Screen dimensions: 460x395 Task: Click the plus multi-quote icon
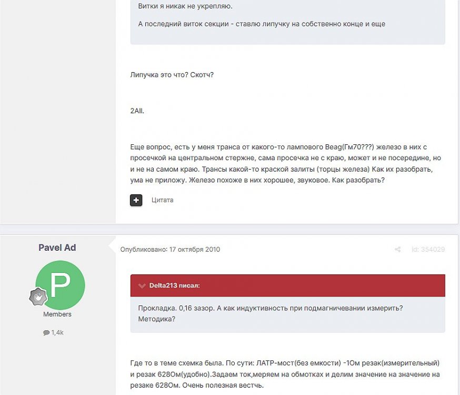coord(136,200)
